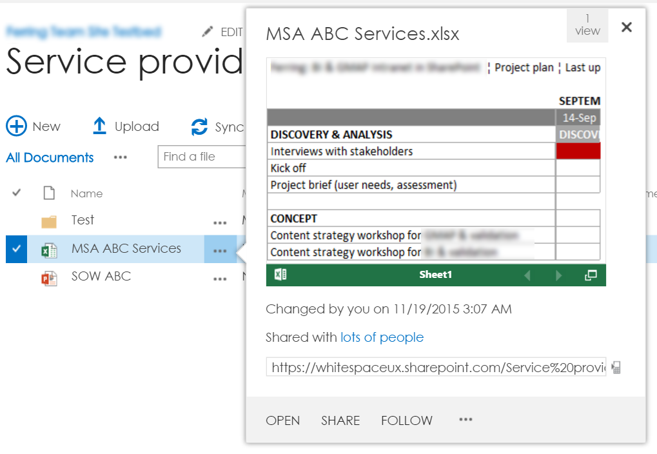Expand preview to full screen icon

pyautogui.click(x=591, y=275)
